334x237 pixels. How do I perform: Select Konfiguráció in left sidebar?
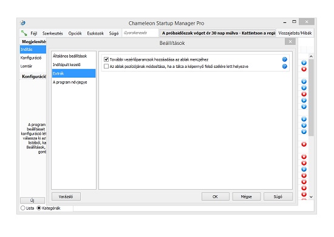click(33, 58)
